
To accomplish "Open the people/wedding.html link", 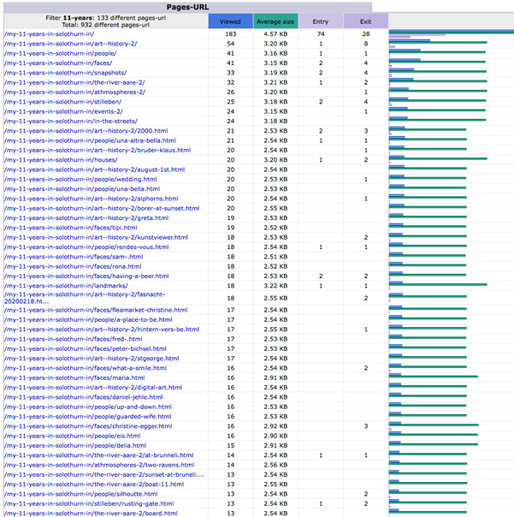I will (80, 179).
